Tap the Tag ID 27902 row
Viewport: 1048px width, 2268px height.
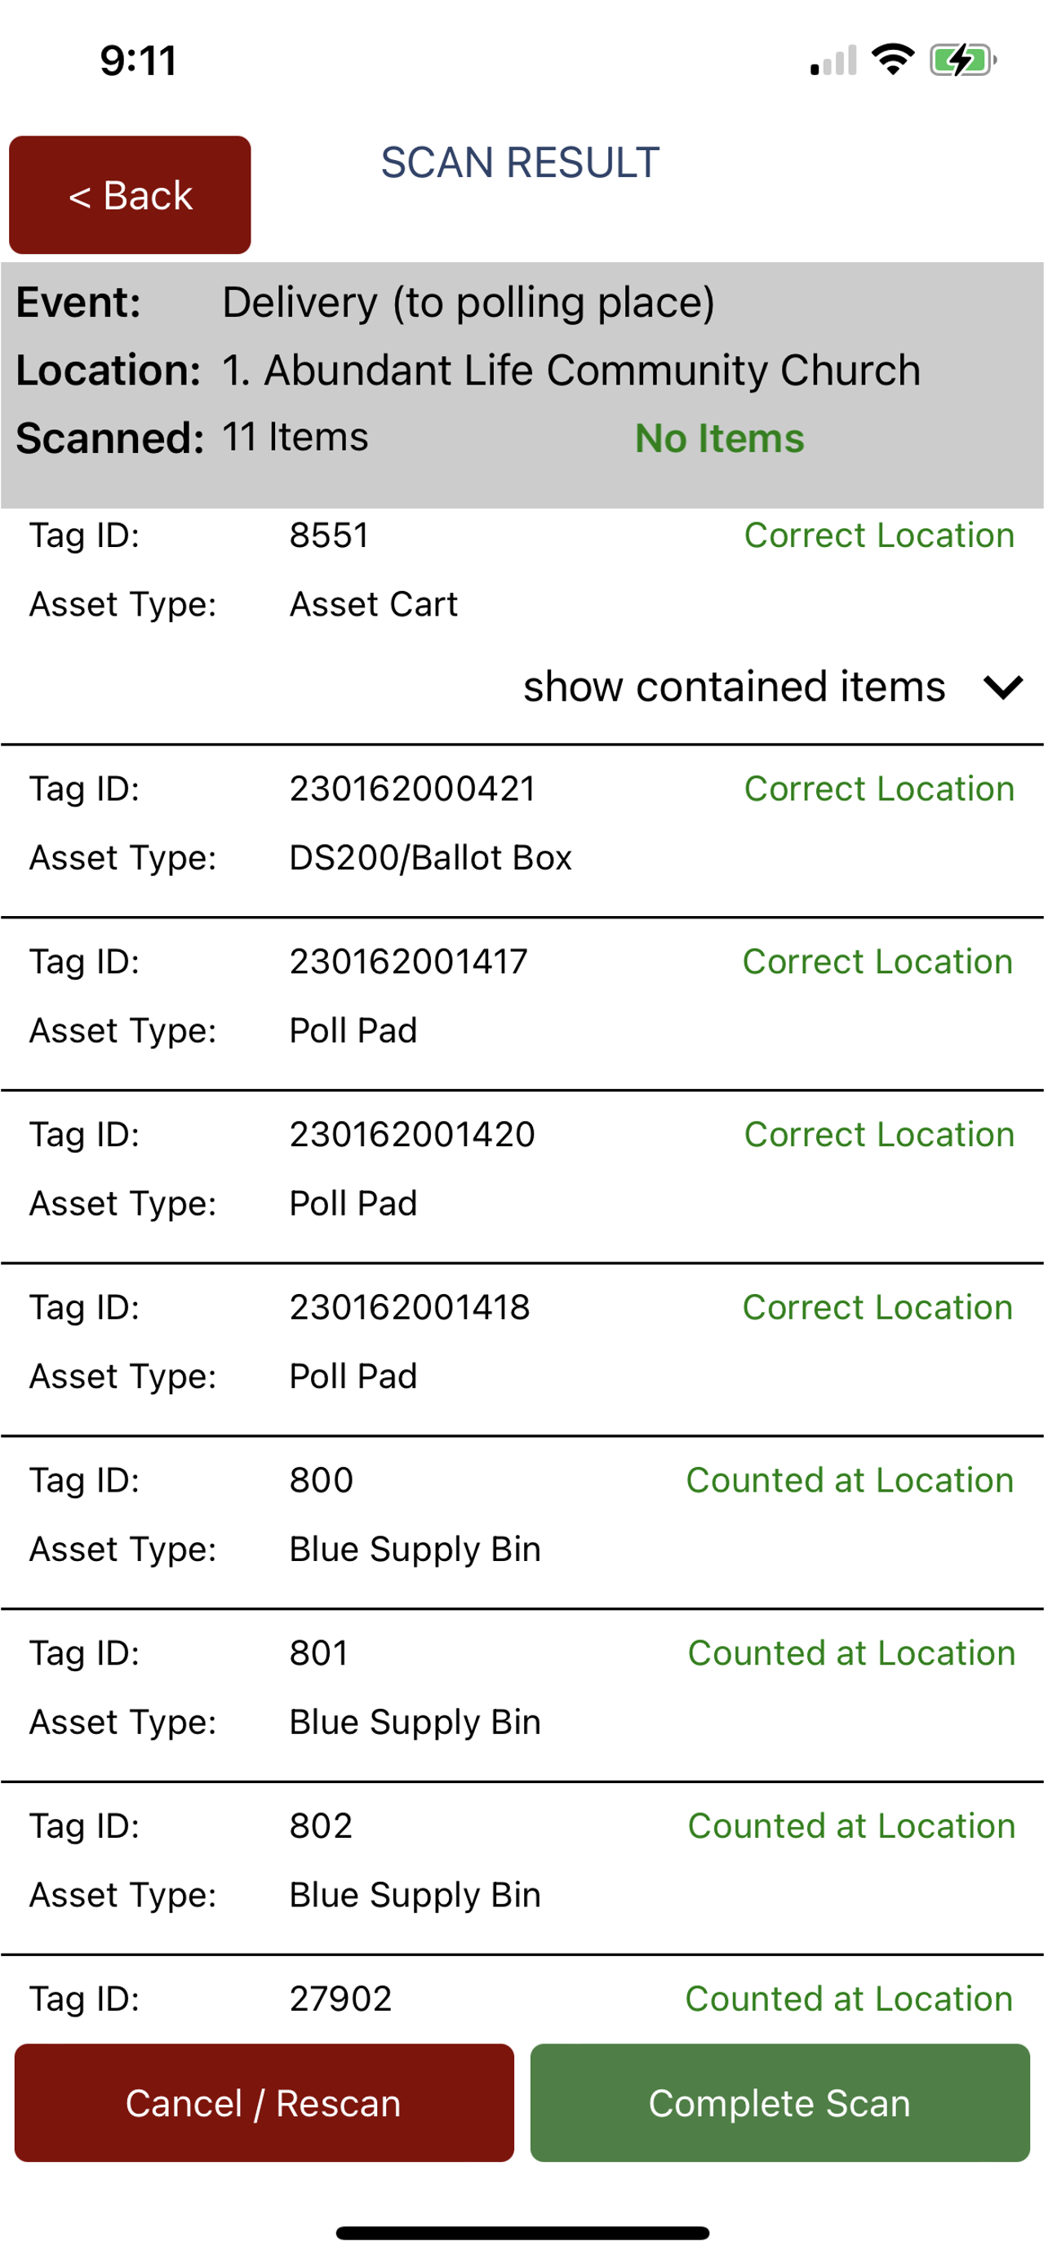522,1999
